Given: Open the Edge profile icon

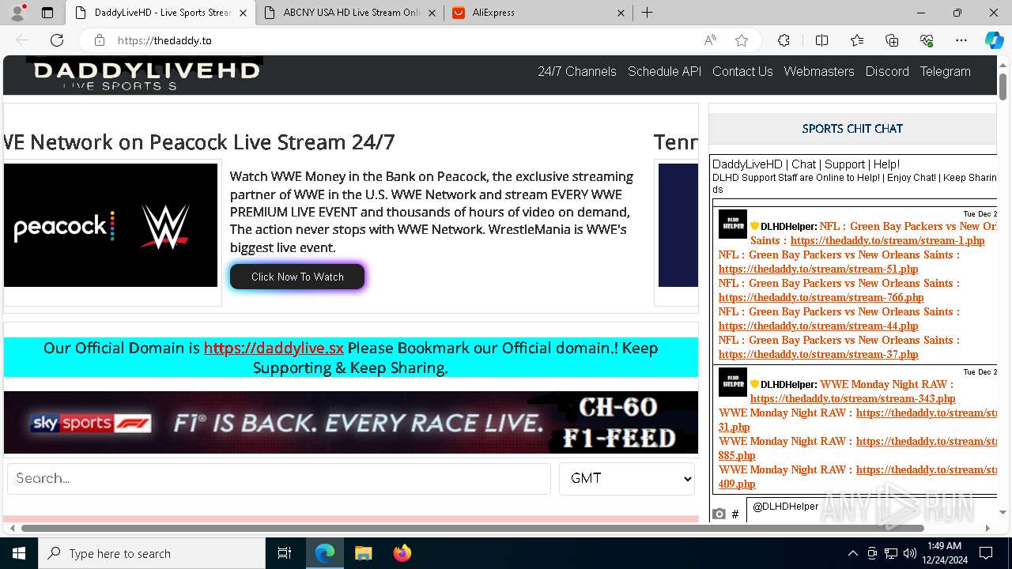Looking at the screenshot, I should click(x=17, y=13).
